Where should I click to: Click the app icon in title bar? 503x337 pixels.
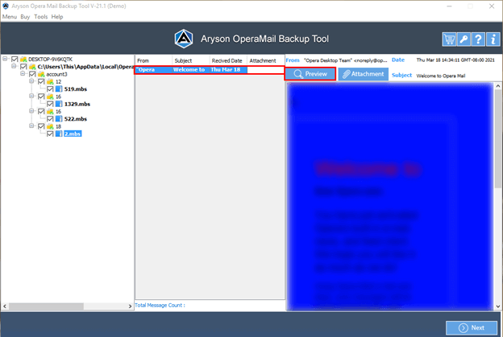click(x=6, y=6)
